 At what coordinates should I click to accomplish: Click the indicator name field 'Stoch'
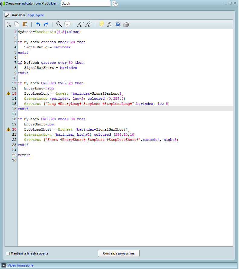pyautogui.click(x=86, y=4)
